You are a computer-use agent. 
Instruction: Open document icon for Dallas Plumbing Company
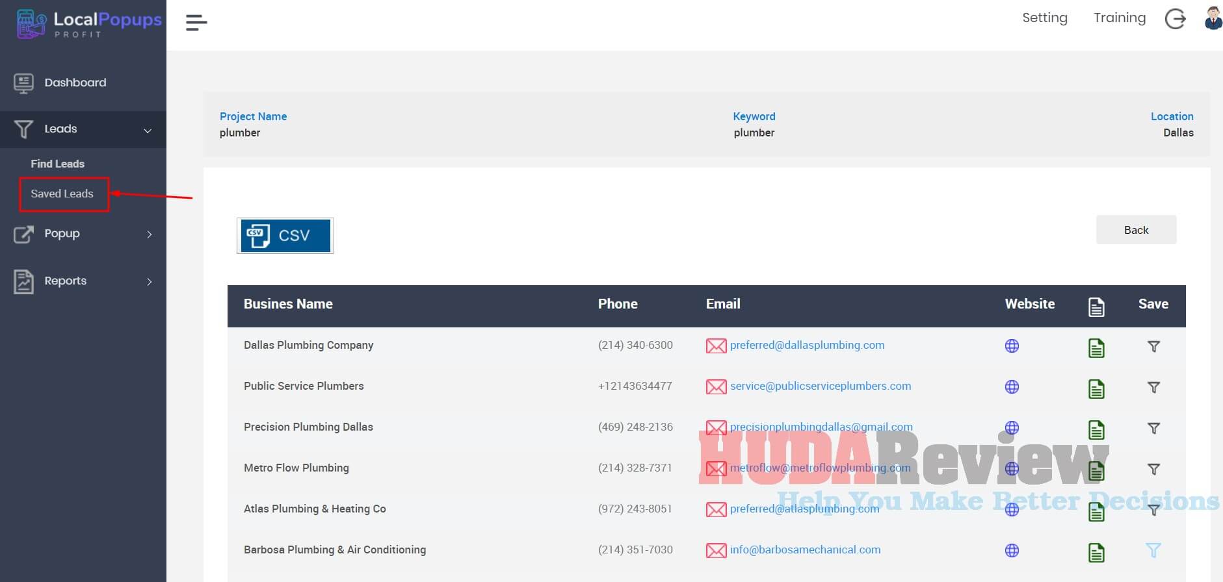click(1096, 348)
